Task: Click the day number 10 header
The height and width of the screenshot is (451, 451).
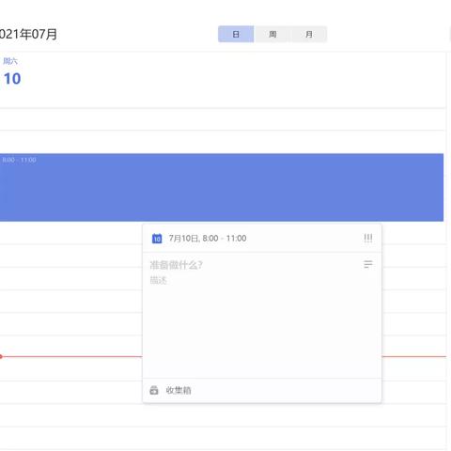Action: [x=12, y=79]
